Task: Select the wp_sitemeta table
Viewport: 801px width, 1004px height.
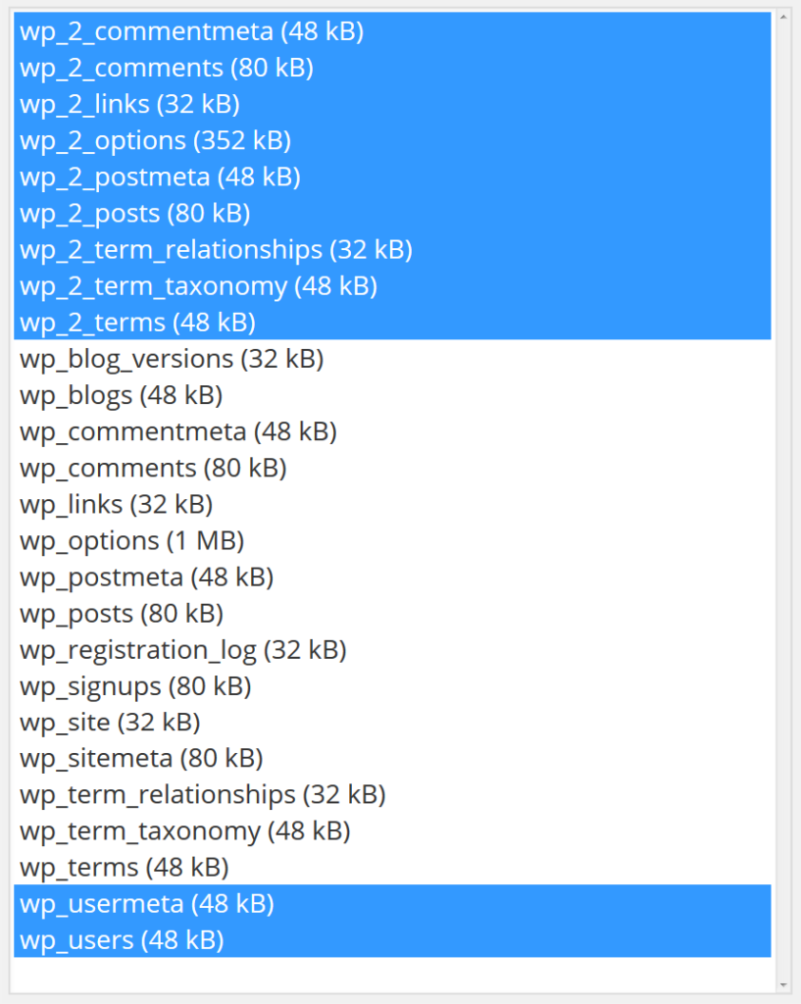Action: 141,759
